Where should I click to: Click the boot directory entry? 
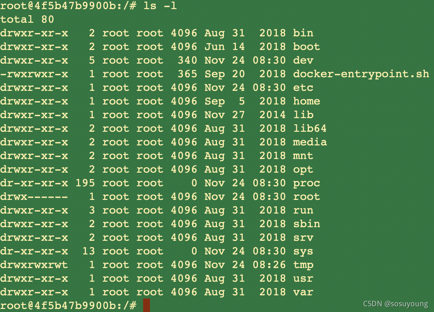tap(306, 47)
